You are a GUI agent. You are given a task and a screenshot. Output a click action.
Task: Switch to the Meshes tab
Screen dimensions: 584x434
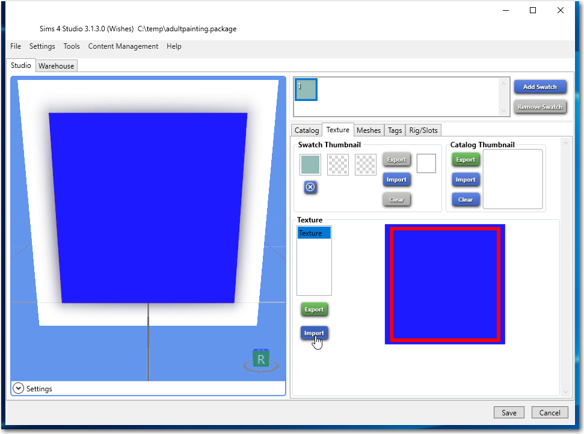pyautogui.click(x=369, y=130)
